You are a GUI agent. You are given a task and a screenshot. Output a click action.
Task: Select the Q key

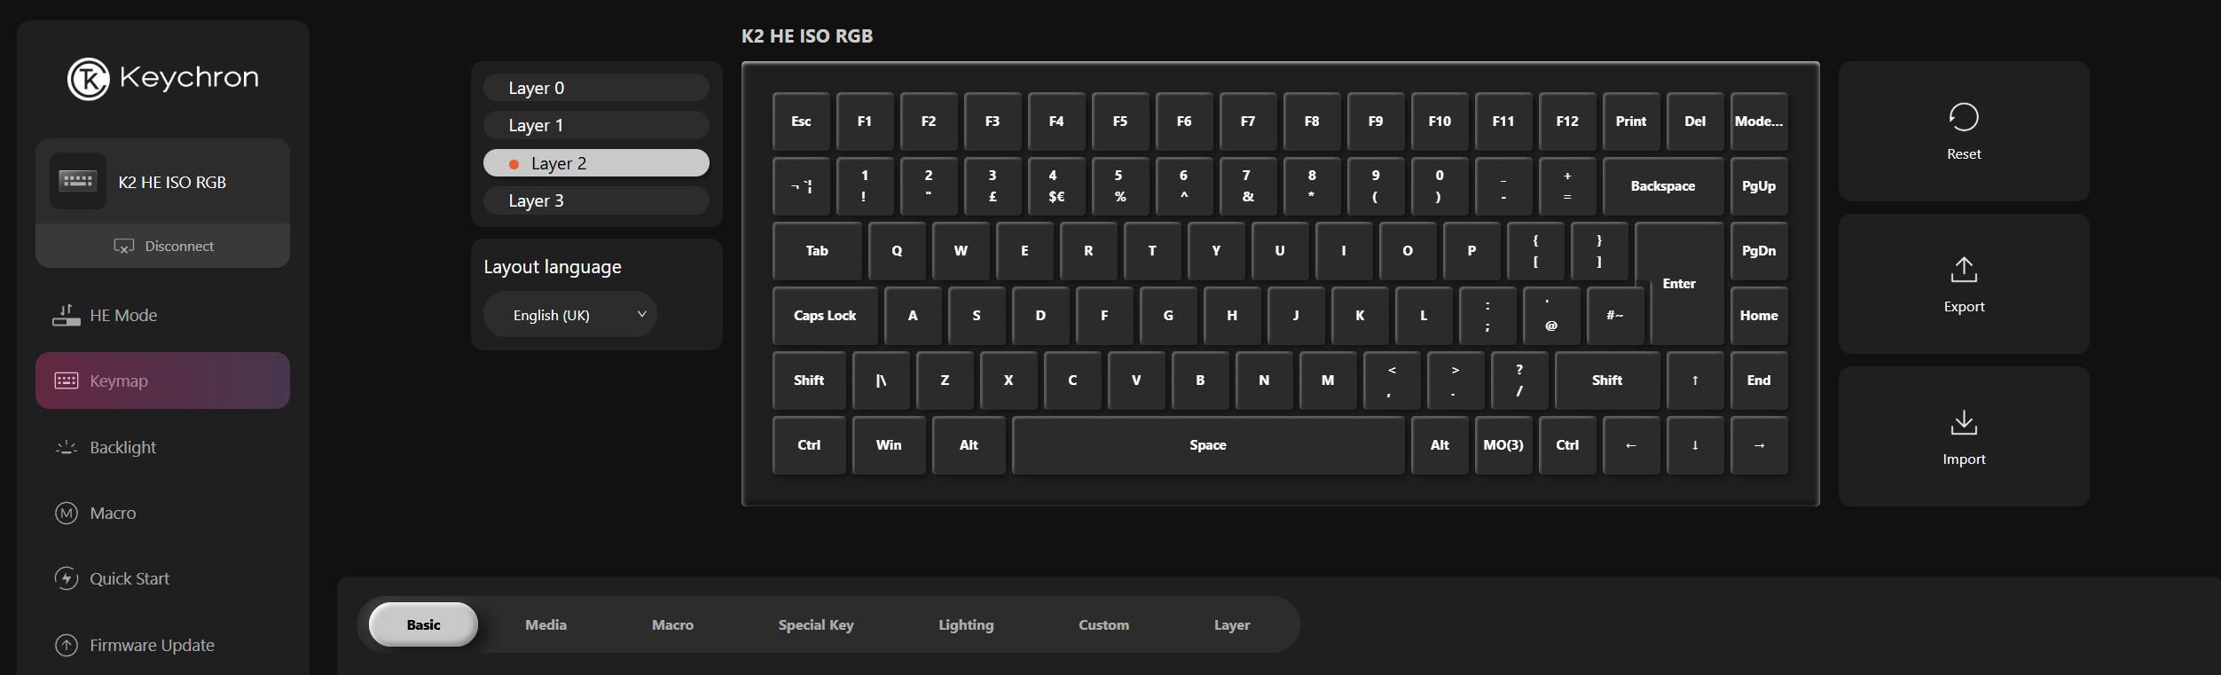coord(897,250)
